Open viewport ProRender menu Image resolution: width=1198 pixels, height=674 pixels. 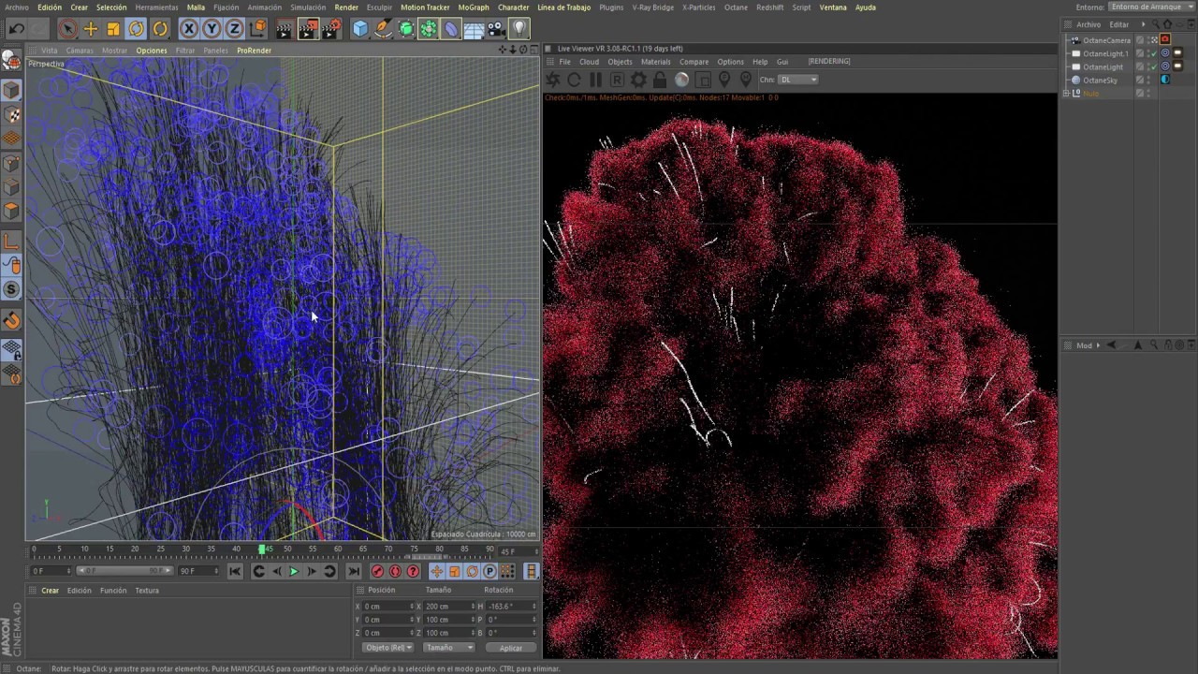tap(254, 51)
